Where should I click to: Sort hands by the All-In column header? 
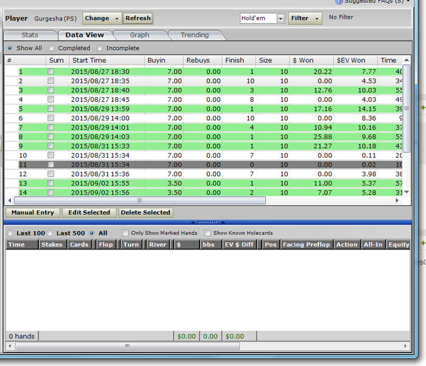[373, 245]
